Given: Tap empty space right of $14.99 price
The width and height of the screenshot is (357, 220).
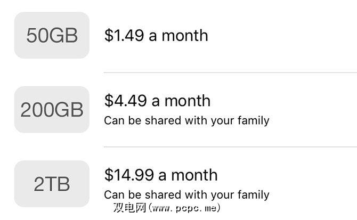Looking at the screenshot, I should [x=288, y=175].
